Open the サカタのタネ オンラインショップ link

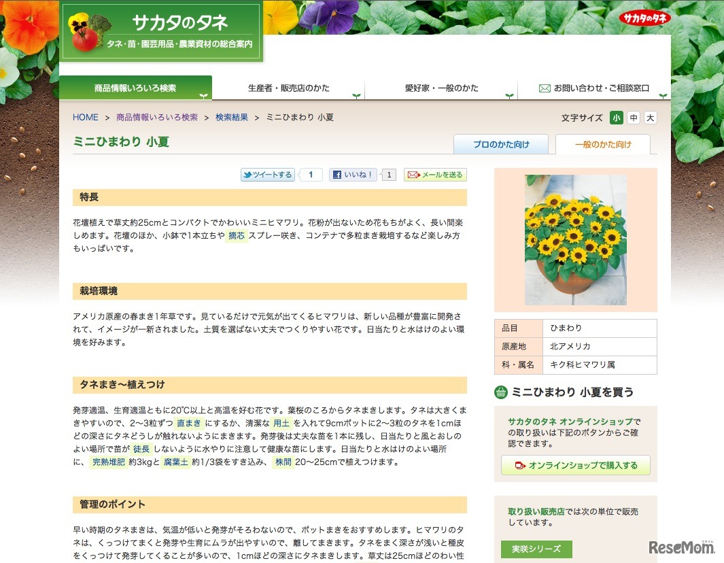570,422
